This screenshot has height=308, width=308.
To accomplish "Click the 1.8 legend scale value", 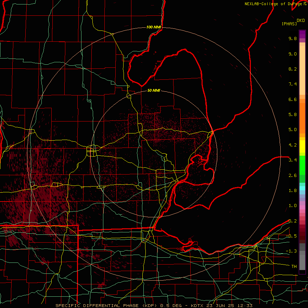I will click(x=293, y=191).
